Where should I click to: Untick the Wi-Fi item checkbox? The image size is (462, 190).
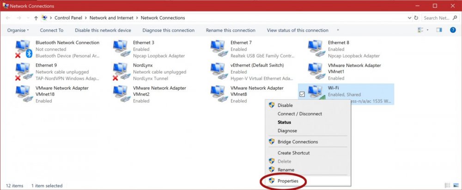302,94
